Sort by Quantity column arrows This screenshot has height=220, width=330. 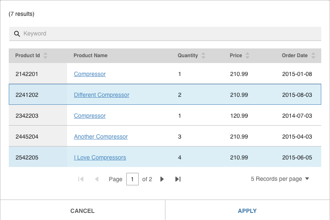point(203,56)
